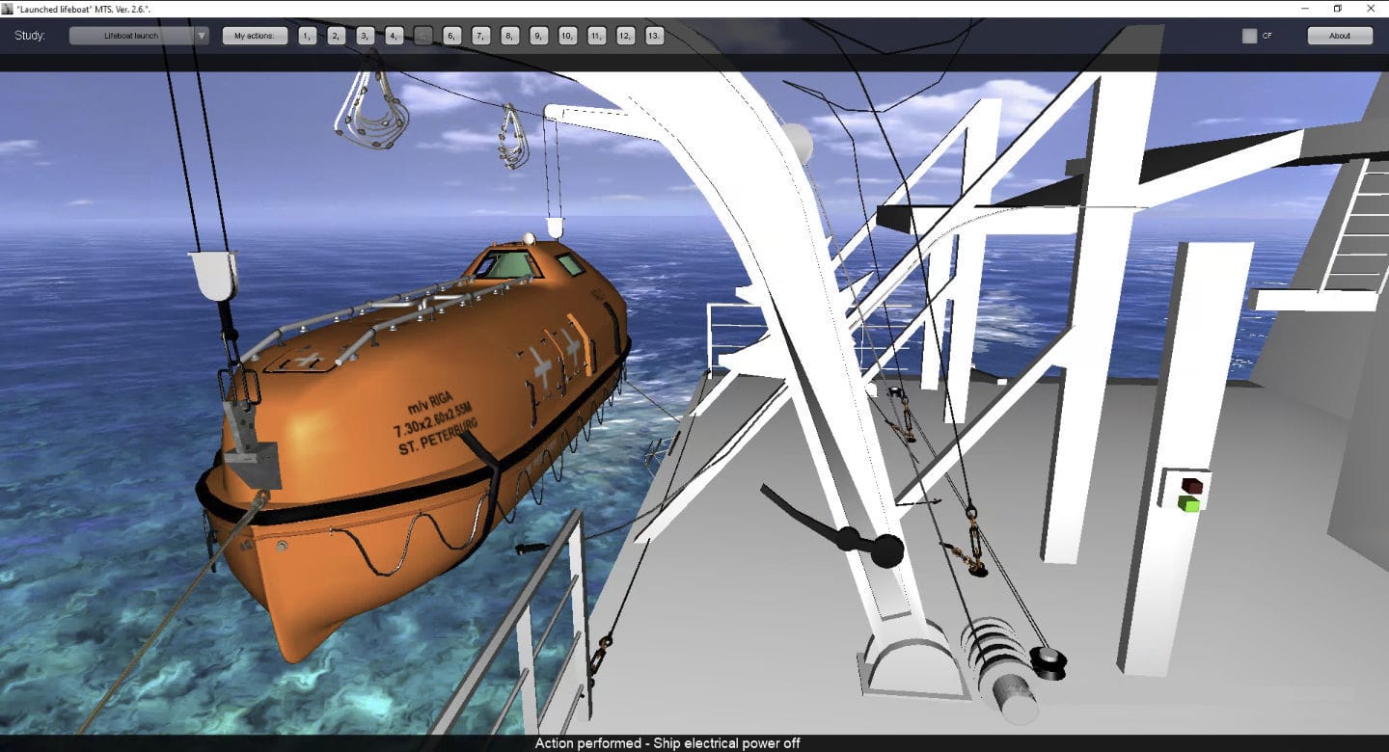The height and width of the screenshot is (752, 1389).
Task: Enable the CF checkbox
Action: tap(1247, 35)
